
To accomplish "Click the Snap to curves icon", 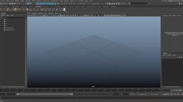I will coord(65,4).
